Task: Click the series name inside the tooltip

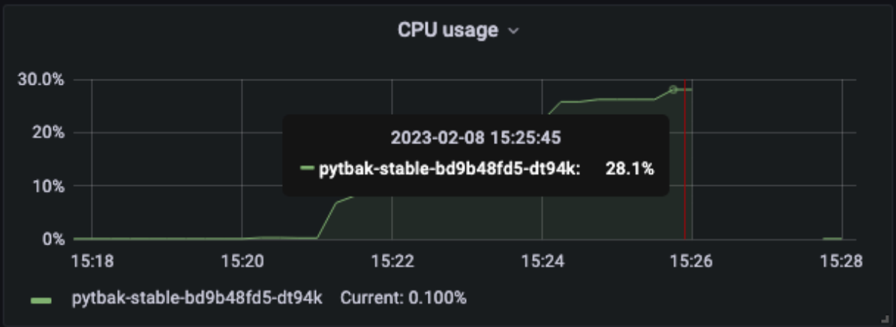Action: pos(450,169)
